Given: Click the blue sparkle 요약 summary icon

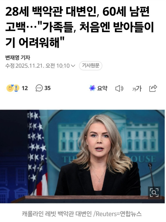Looking at the screenshot, I should click(92, 88).
